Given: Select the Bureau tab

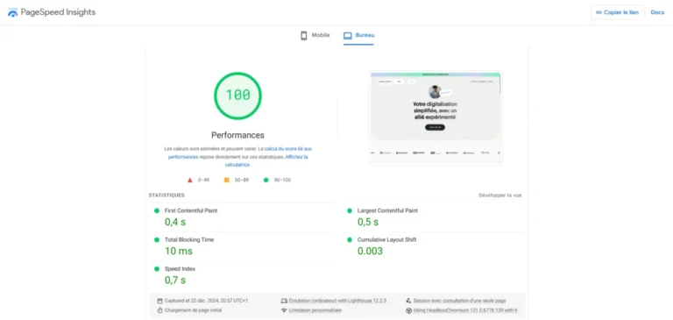Looking at the screenshot, I should click(358, 36).
